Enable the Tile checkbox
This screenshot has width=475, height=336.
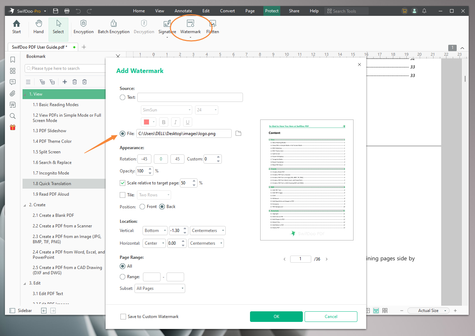(x=123, y=195)
